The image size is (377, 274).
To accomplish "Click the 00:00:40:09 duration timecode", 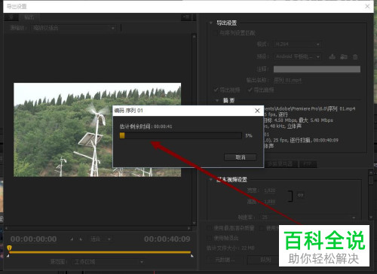I will pos(167,239).
